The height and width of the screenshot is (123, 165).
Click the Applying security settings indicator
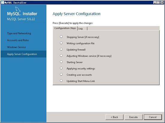[61, 68]
